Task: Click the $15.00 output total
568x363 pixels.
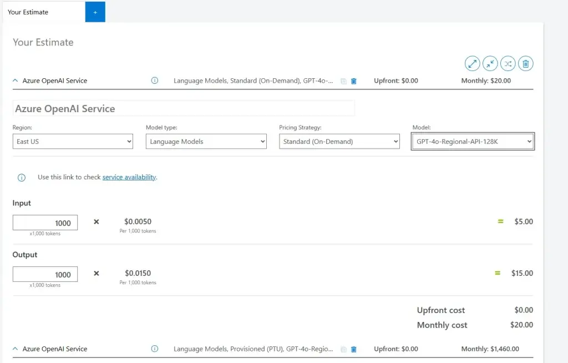Action: (522, 273)
